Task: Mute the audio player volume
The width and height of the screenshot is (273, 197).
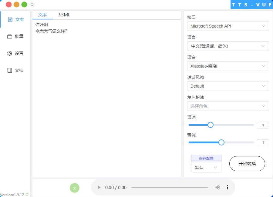Action: tap(217, 187)
